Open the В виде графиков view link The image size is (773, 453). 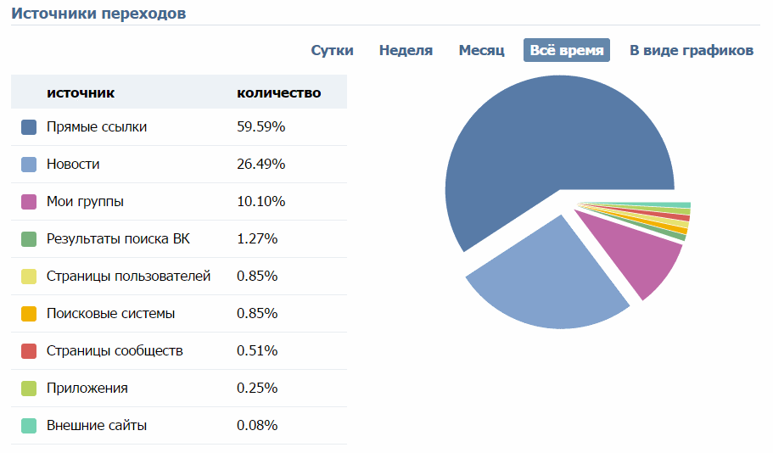691,50
